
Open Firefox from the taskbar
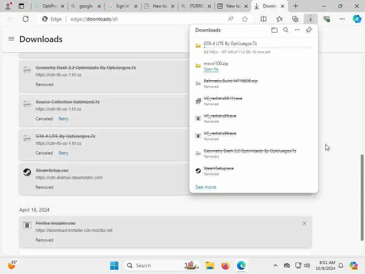(x=225, y=265)
